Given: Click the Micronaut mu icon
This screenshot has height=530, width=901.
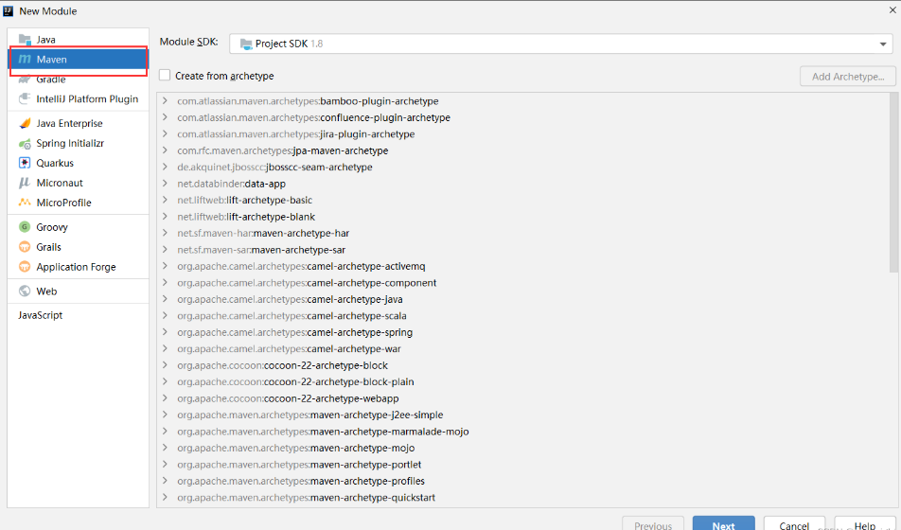Looking at the screenshot, I should pyautogui.click(x=25, y=183).
